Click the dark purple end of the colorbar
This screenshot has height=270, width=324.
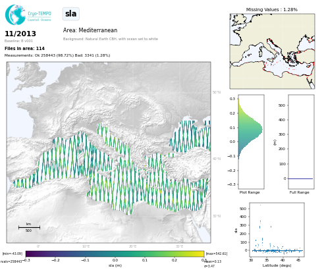29,254
